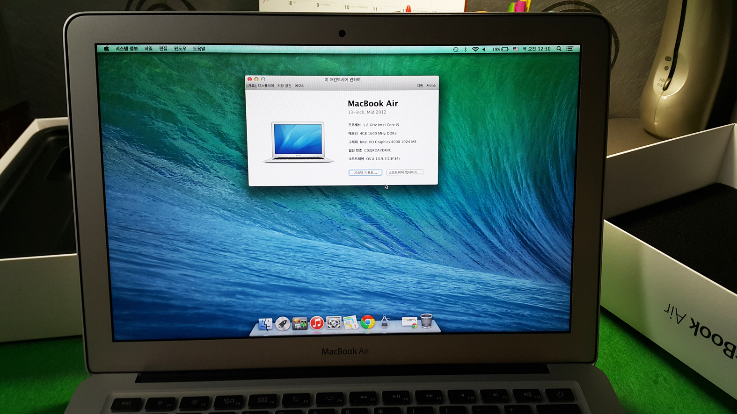Viewport: 737px width, 414px height.
Task: Open Finder from the dock
Action: click(265, 323)
